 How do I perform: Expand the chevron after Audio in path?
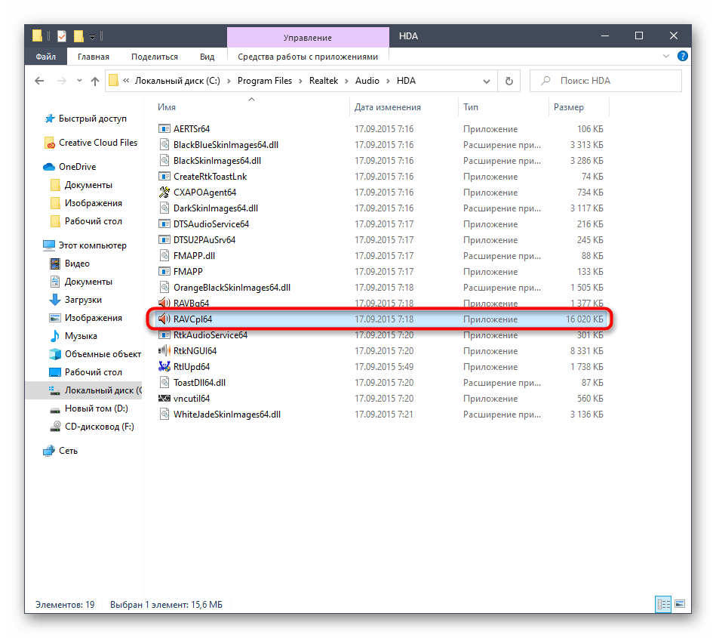(x=388, y=81)
